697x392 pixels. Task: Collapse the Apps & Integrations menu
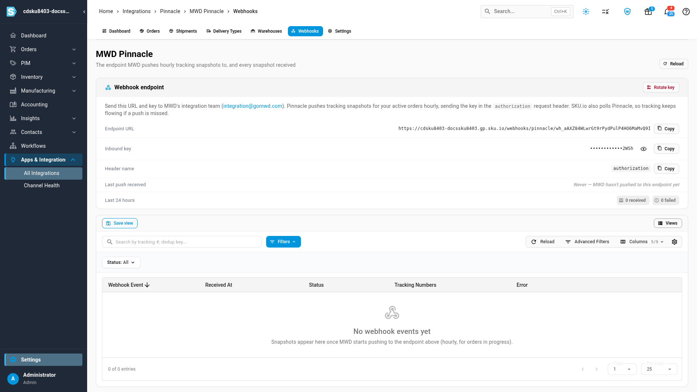pyautogui.click(x=44, y=160)
